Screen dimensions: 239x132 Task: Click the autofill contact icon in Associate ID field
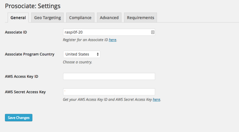(x=153, y=32)
